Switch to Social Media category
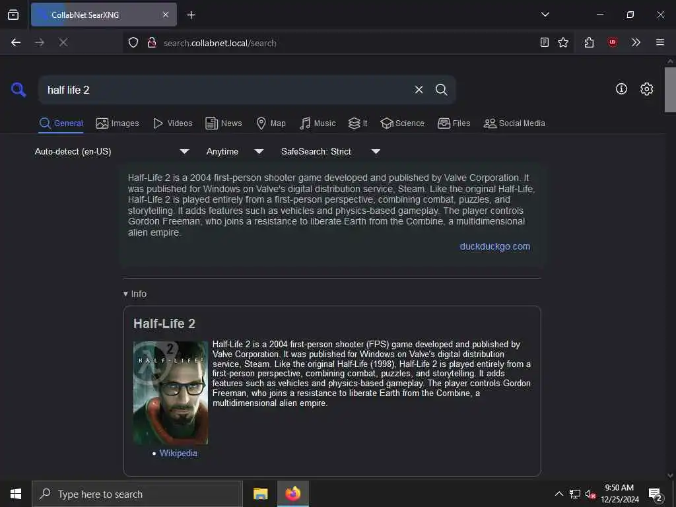 point(514,123)
